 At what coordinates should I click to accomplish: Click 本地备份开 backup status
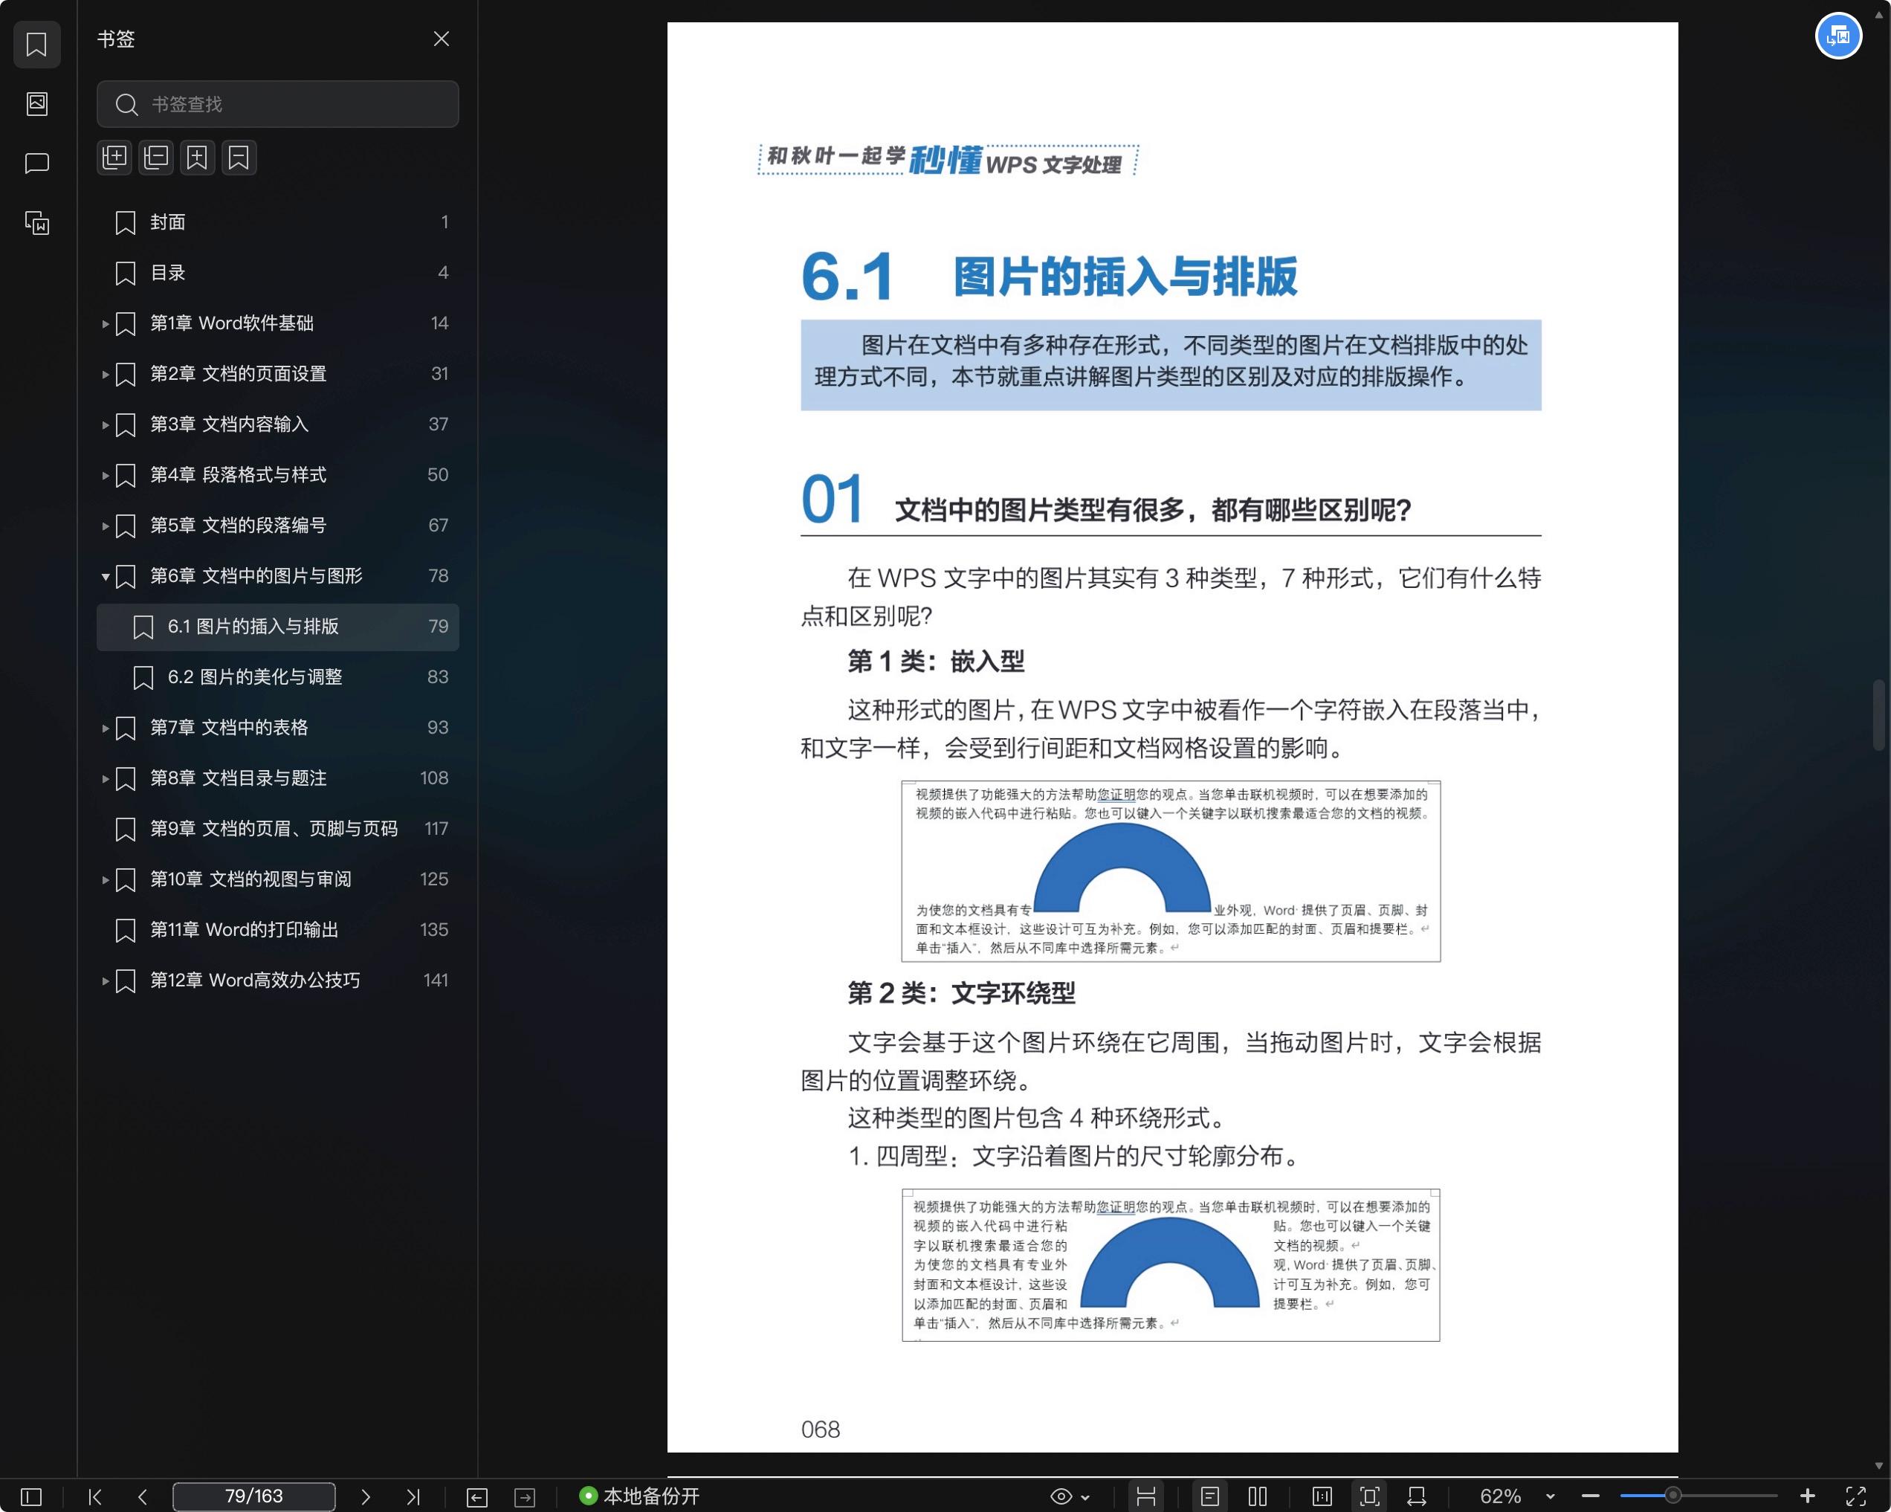pos(639,1496)
